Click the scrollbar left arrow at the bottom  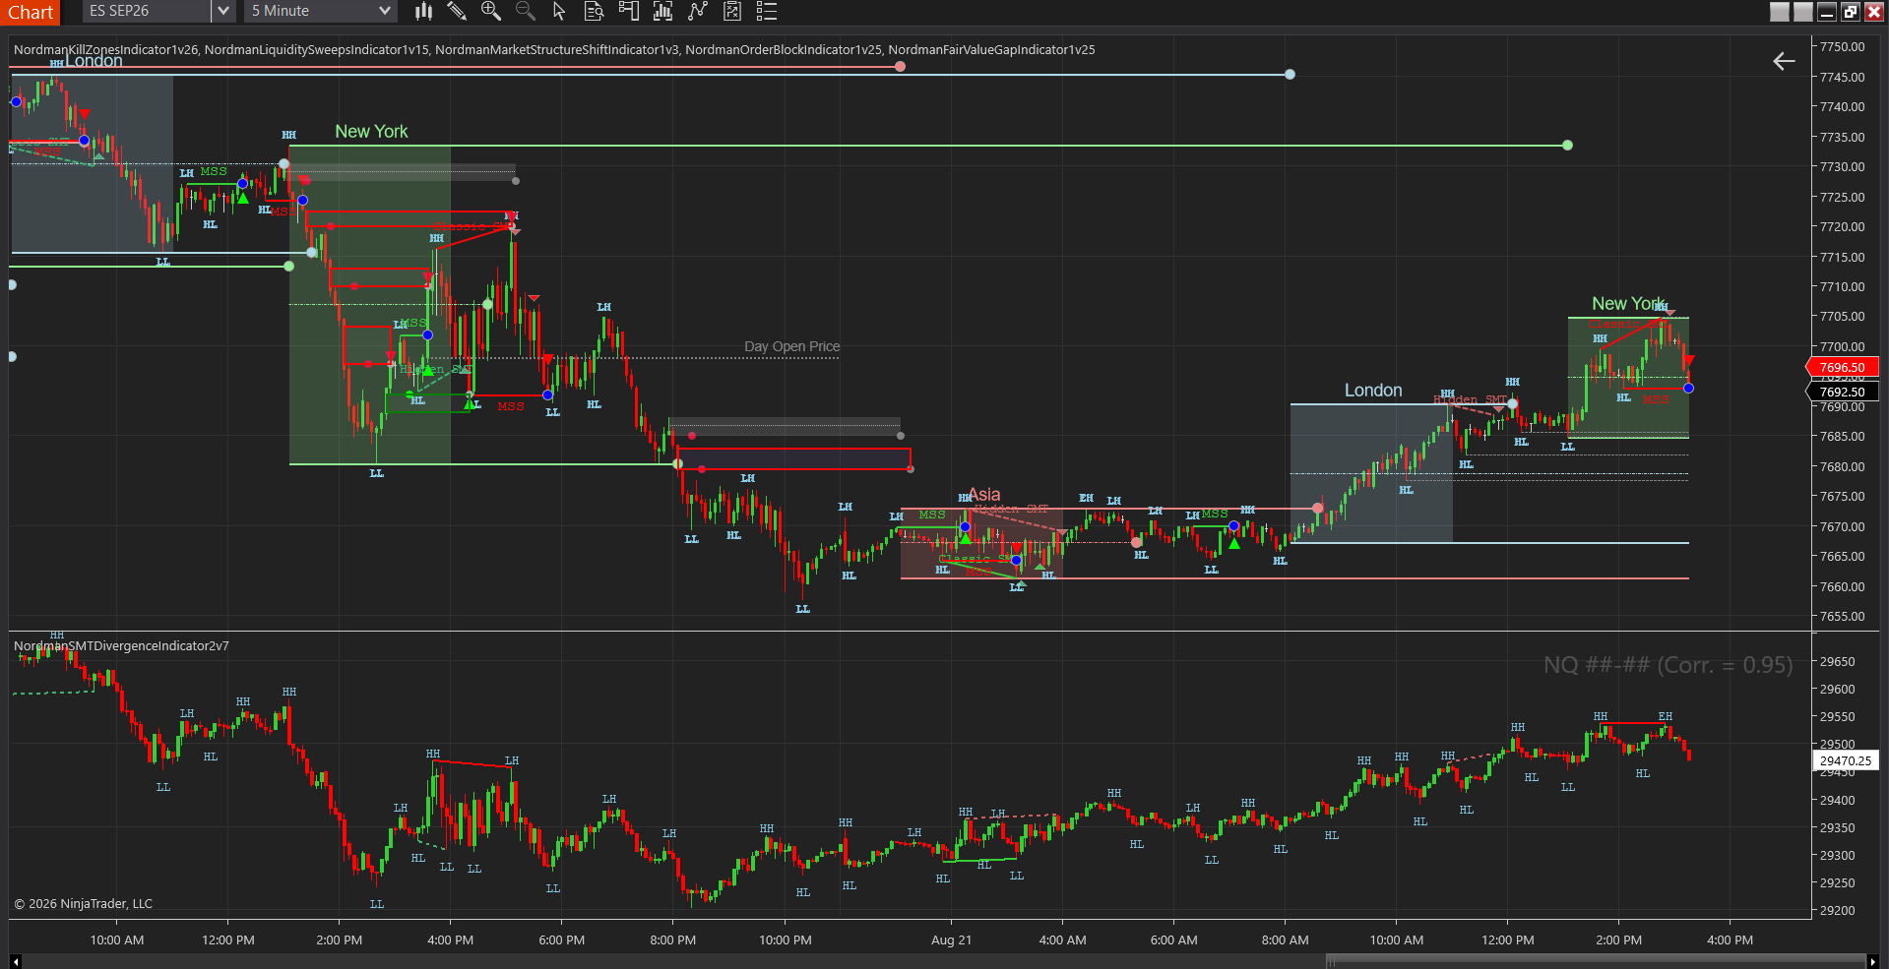click(x=15, y=961)
